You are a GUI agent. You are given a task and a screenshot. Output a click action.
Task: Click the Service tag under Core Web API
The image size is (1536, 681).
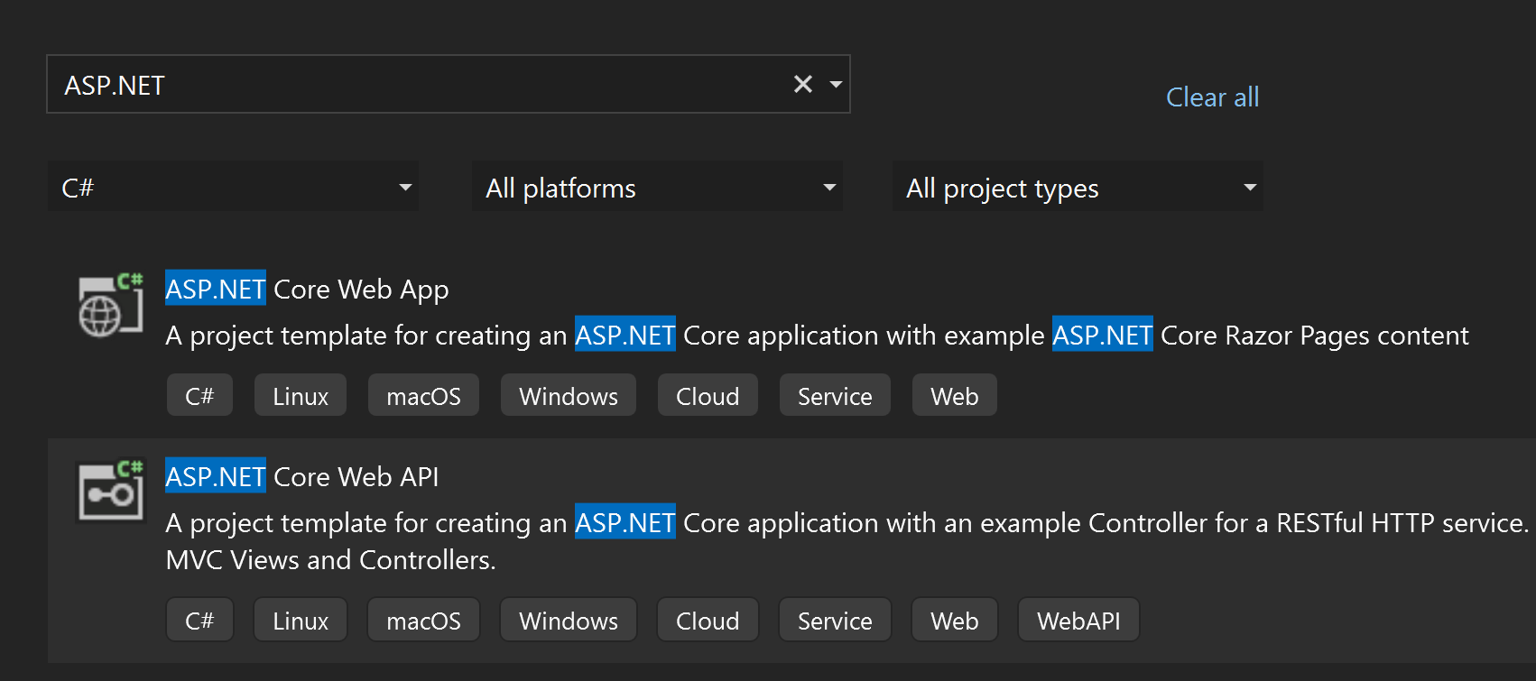pos(835,621)
